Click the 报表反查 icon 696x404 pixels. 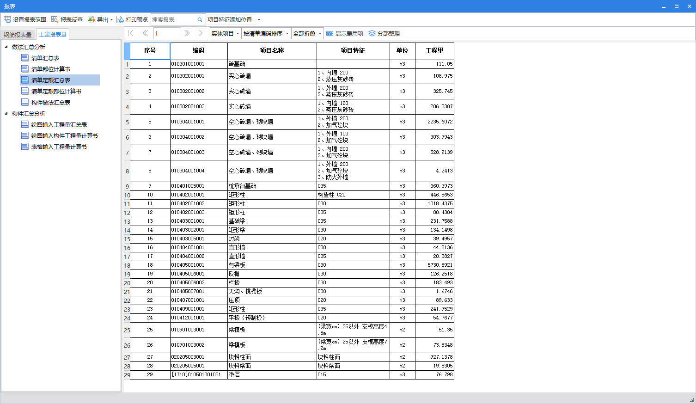[55, 19]
